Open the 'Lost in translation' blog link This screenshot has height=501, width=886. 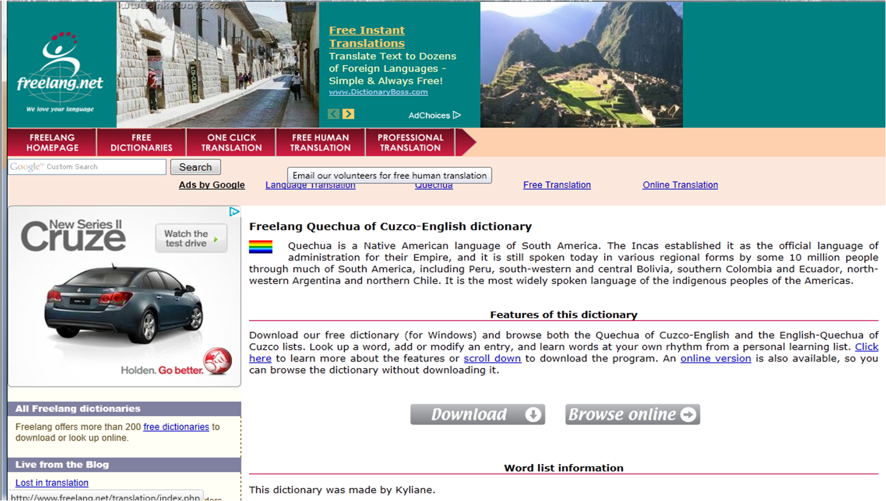(x=52, y=483)
